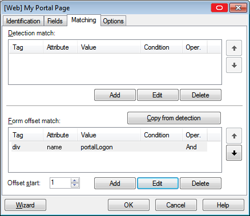Screen dimensions: 250x216
Task: Focus the Offset start input field
Action: coord(60,183)
